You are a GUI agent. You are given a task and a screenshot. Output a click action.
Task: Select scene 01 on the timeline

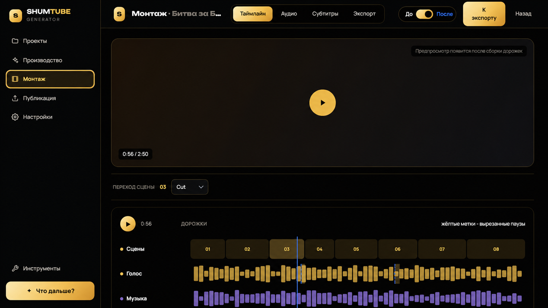208,249
